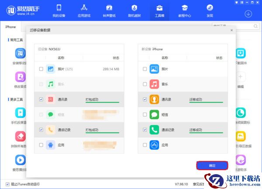
Task: Open the Toolbox tab
Action: click(x=159, y=11)
